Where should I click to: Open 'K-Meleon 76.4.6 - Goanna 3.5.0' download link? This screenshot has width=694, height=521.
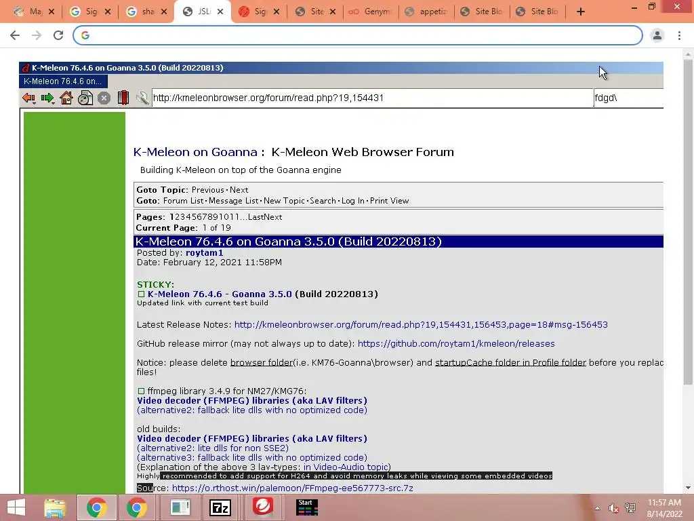(220, 294)
